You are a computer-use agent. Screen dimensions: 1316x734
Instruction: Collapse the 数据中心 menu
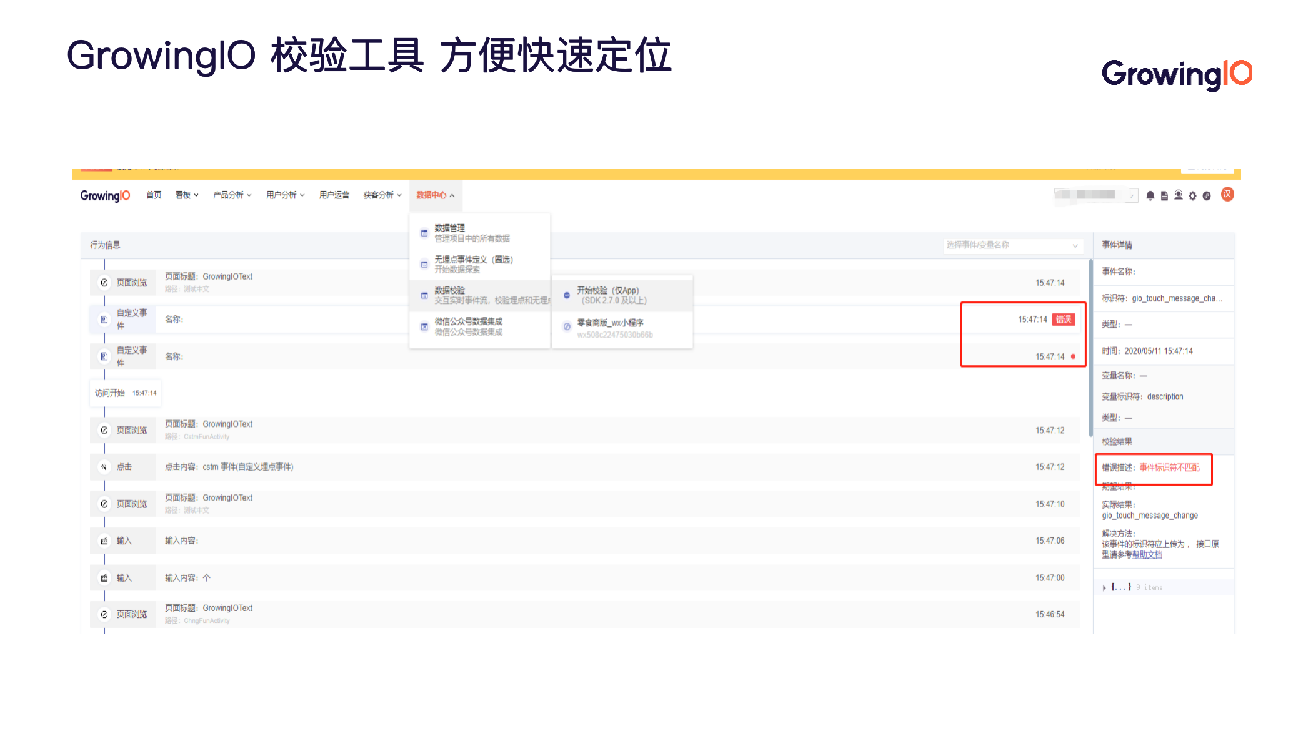tap(436, 195)
